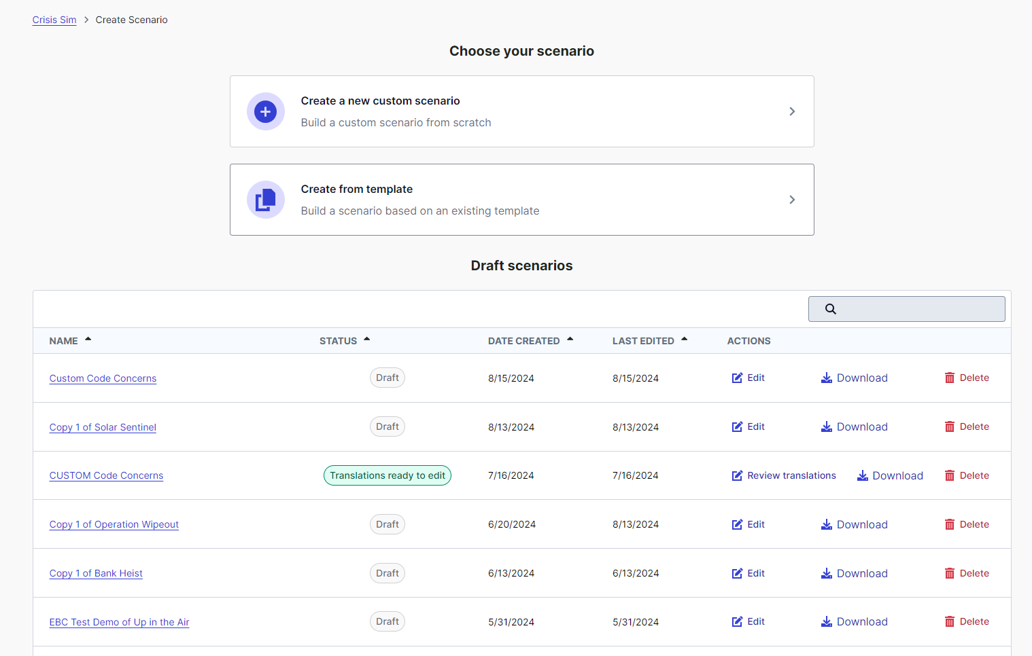1032x656 pixels.
Task: Expand Create a new custom scenario chevron
Action: [792, 111]
